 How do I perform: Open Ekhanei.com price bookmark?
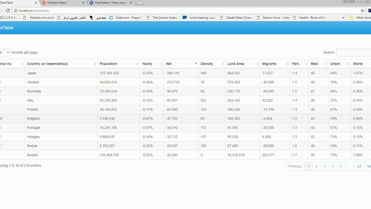tap(39, 18)
